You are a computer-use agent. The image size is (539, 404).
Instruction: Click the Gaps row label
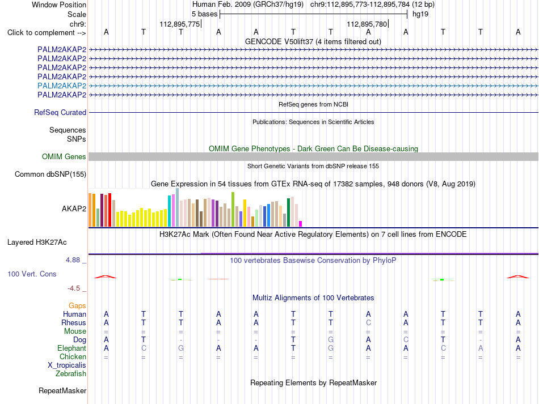(77, 305)
